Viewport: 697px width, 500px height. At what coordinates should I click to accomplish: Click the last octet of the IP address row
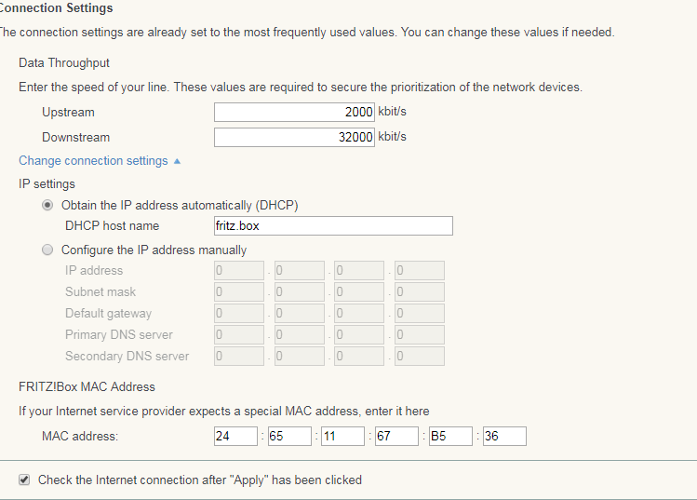(x=419, y=271)
